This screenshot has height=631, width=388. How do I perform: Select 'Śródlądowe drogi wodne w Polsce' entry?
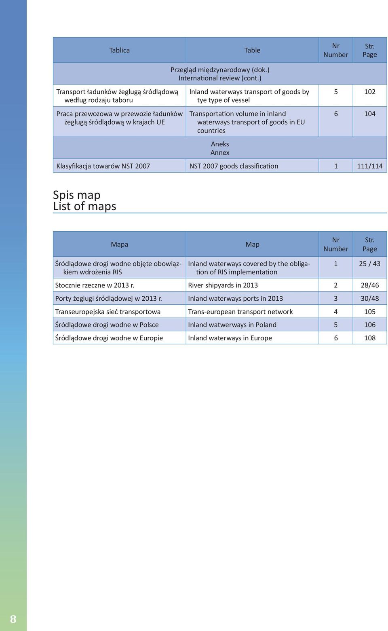[107, 325]
